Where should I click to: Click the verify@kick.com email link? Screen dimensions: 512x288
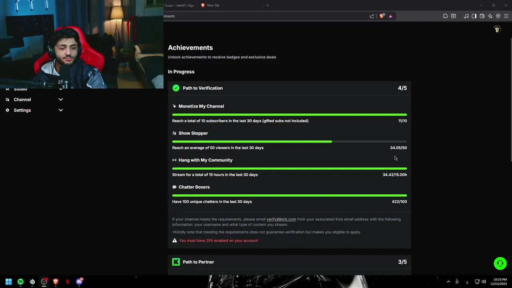tap(281, 219)
